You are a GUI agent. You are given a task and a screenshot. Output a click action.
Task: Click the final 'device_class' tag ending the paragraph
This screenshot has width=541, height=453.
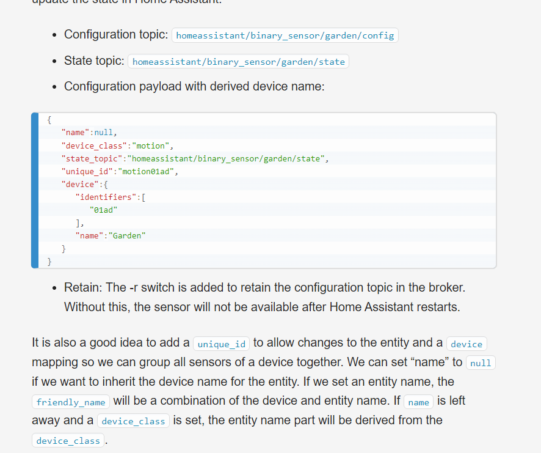68,441
